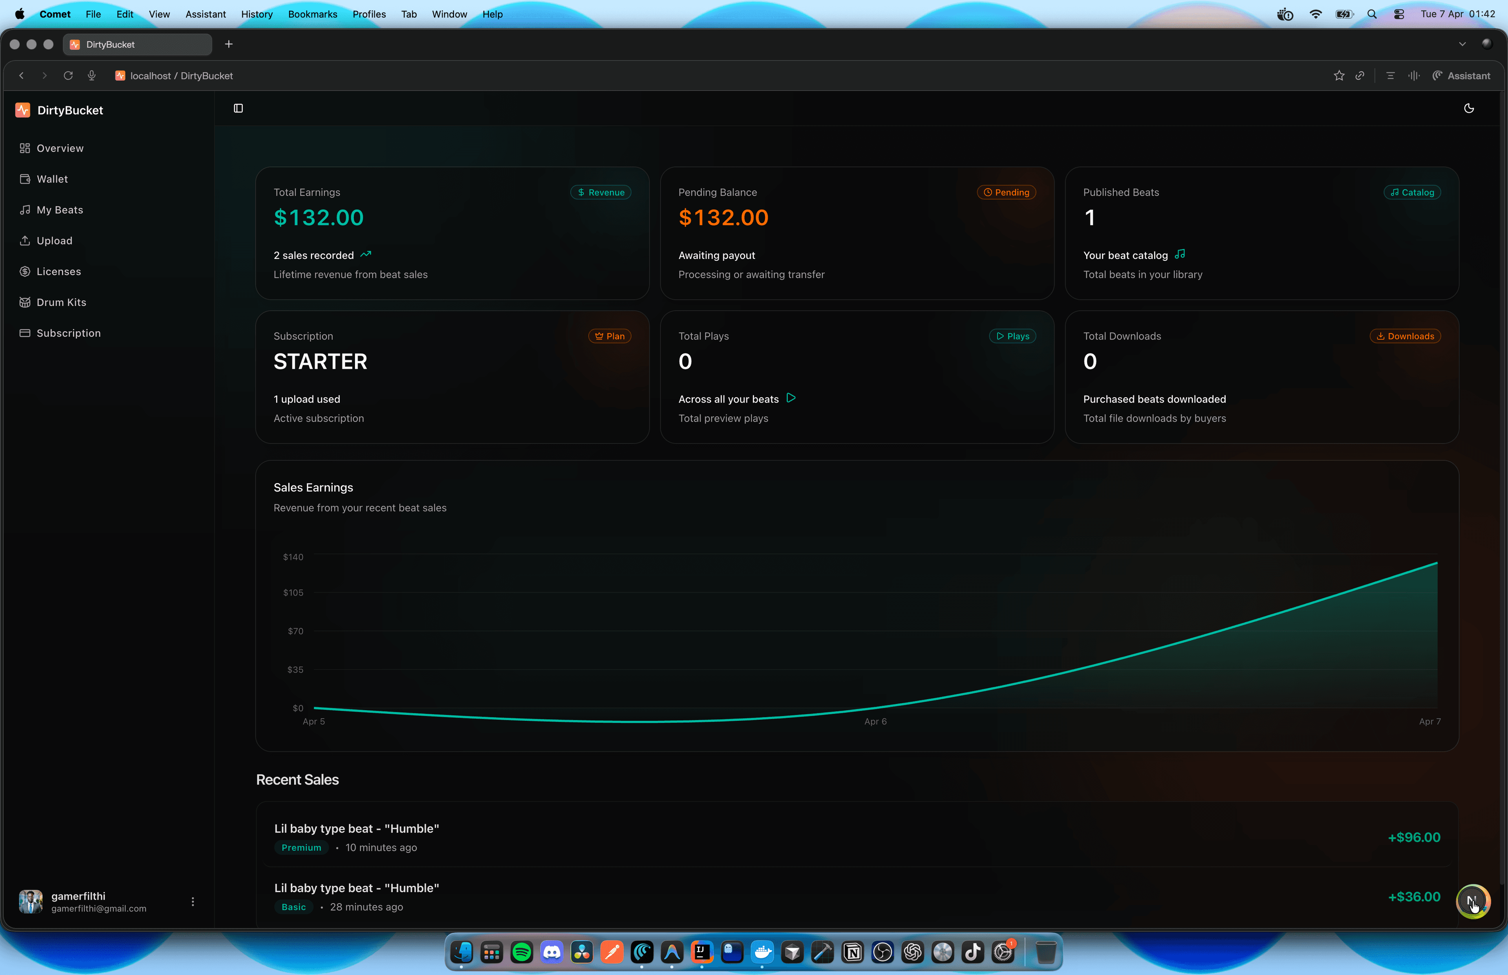This screenshot has height=975, width=1508.
Task: Select the Basic sale of Humble beat
Action: 857,896
